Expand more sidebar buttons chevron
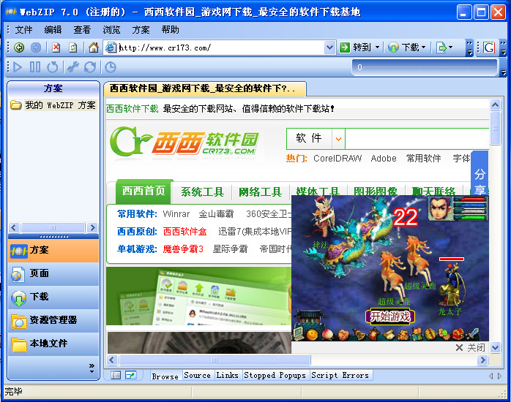This screenshot has width=511, height=402. tap(92, 368)
